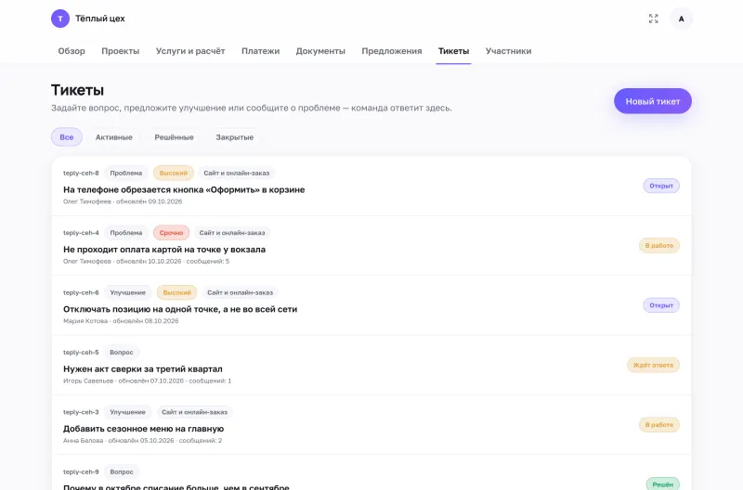Switch to the Проекты tab
Image resolution: width=743 pixels, height=490 pixels.
121,51
